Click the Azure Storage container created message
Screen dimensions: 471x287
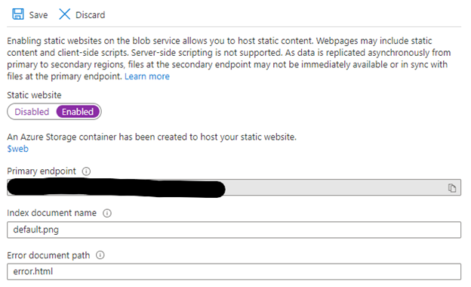[152, 137]
